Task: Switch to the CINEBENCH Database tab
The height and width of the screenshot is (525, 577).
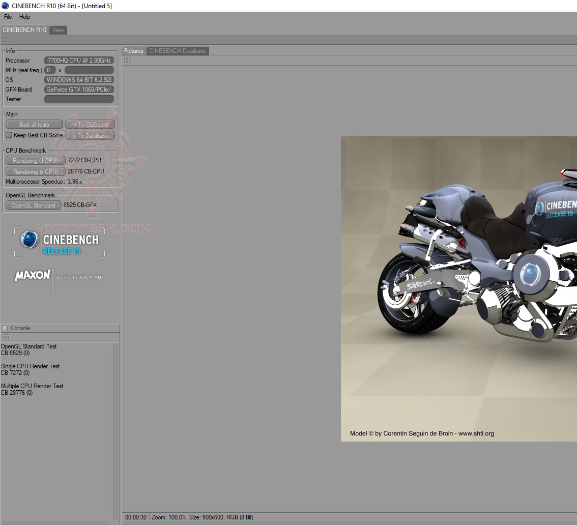Action: [x=178, y=51]
